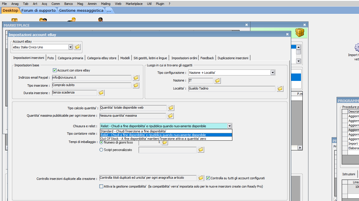Screen dimensions: 359x201
Task: Choose Standard - Chiudi l'inserzione option
Action: 166,131
